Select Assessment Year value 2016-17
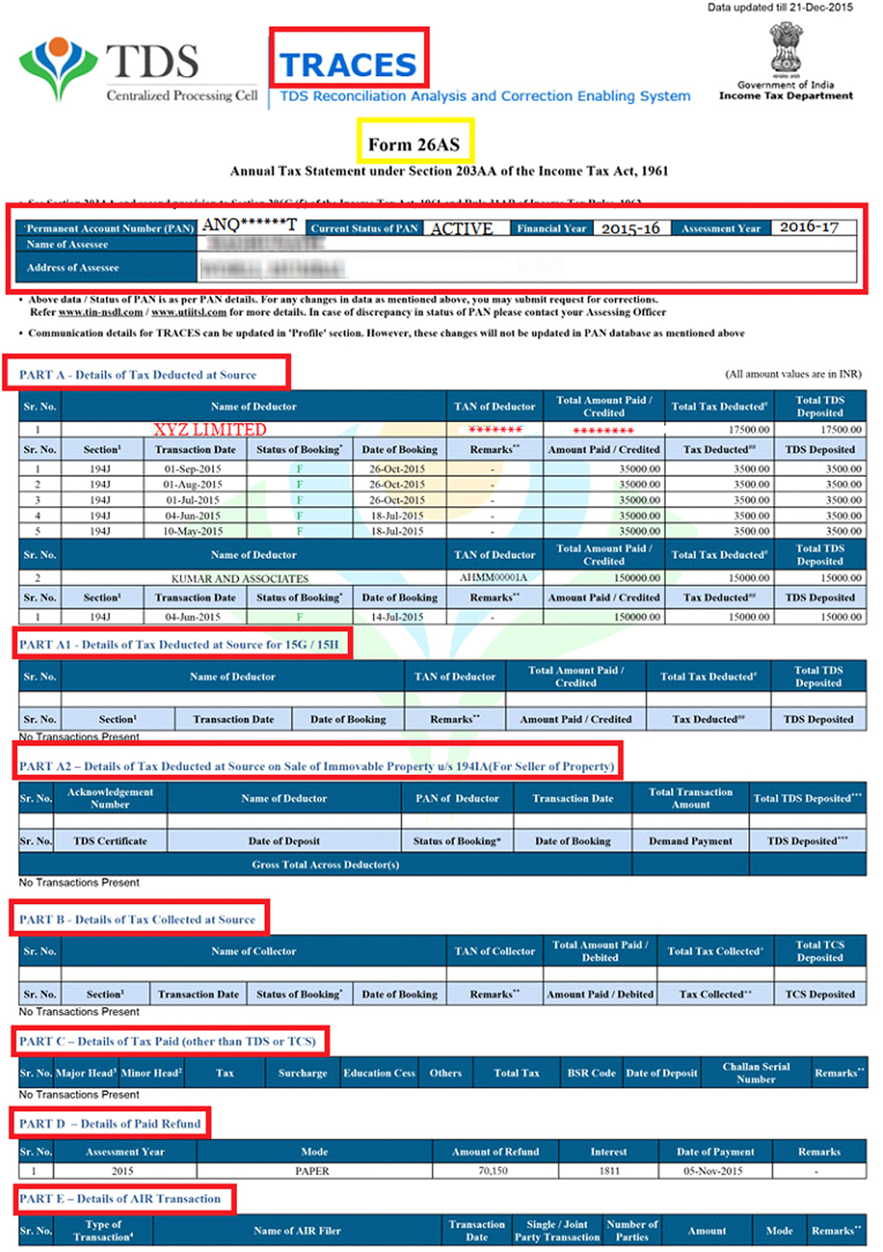 (809, 227)
